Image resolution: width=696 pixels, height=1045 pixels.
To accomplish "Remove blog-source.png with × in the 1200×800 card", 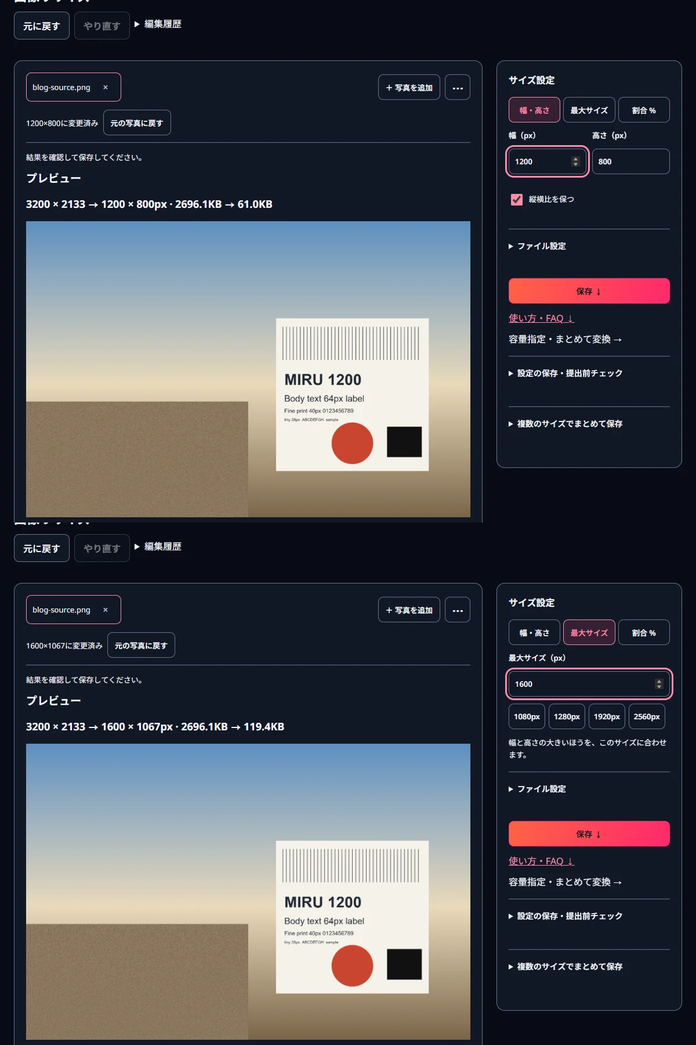I will click(x=106, y=87).
